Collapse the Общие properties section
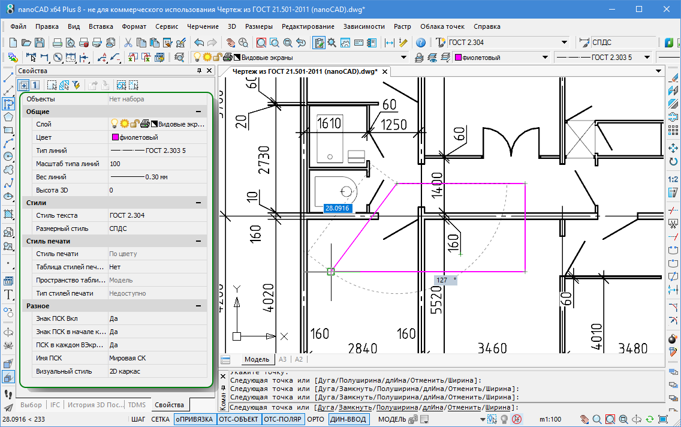The height and width of the screenshot is (427, 681). point(198,112)
